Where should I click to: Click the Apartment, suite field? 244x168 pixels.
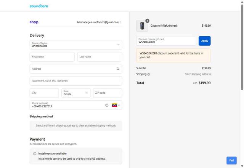click(76, 81)
